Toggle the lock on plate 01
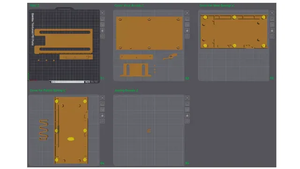300x169 pixels. (x=103, y=30)
